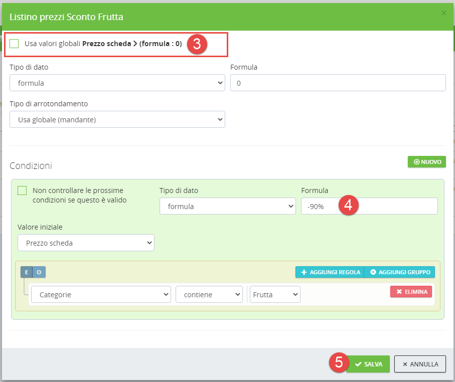Click the top Formula input field
Viewport: 455px width, 382px height.
pos(338,83)
